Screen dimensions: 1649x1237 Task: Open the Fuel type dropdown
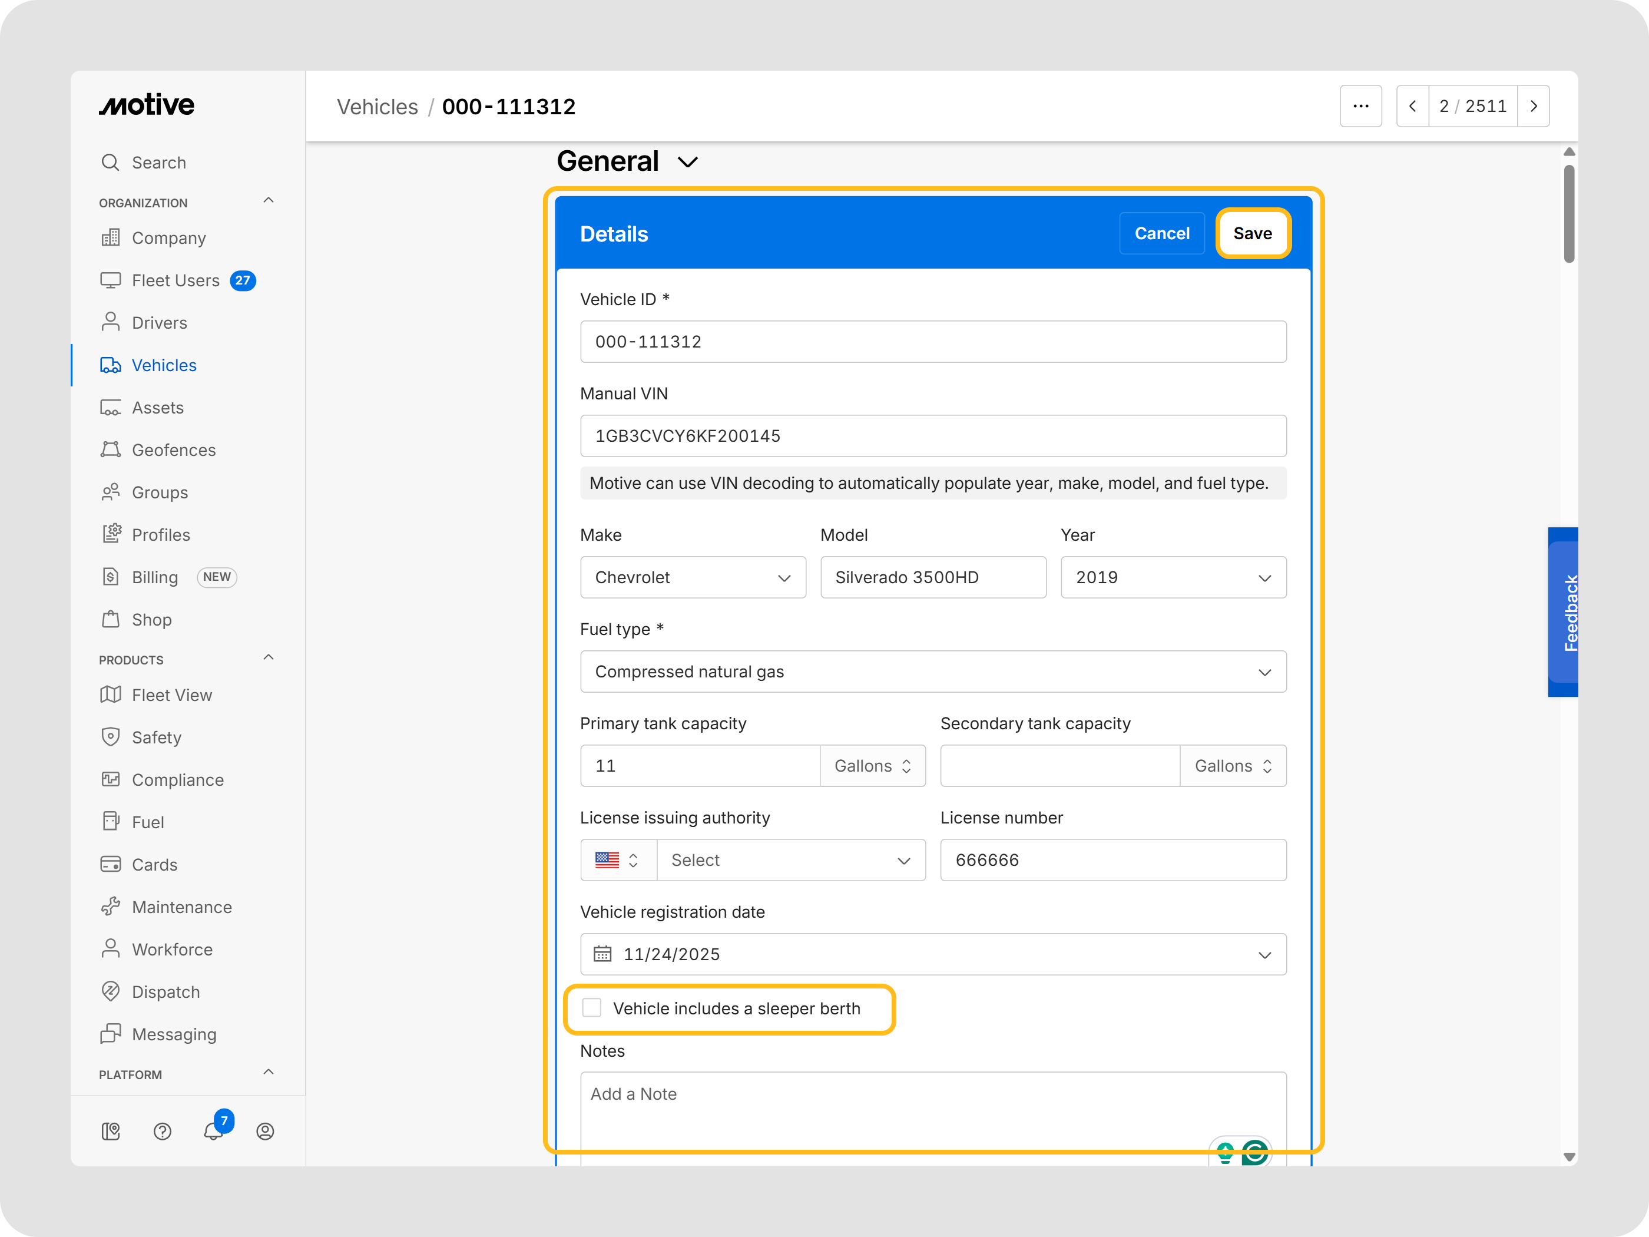tap(933, 672)
